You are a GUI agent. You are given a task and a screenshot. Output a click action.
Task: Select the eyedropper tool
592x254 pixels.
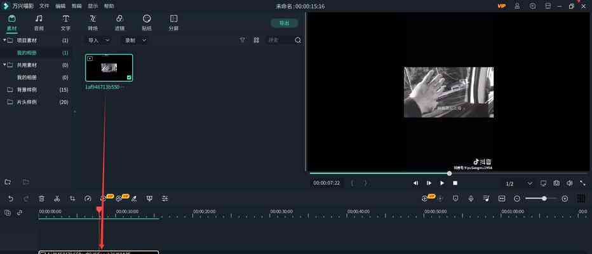pos(134,199)
